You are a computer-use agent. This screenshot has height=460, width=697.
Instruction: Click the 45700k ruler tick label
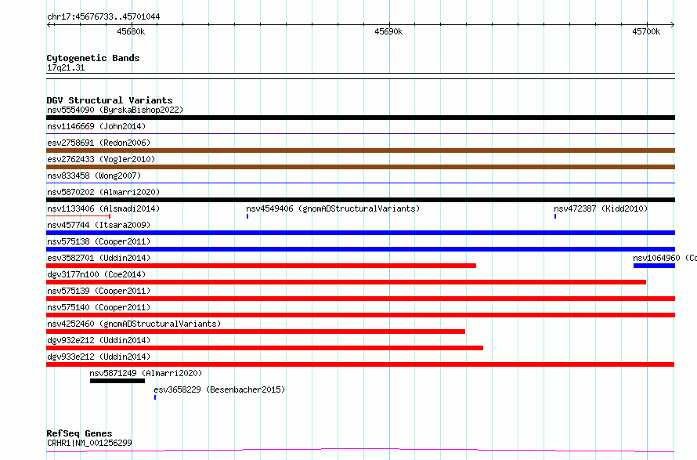646,31
